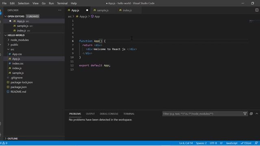Open the Run menu
The image size is (260, 146).
[x=51, y=3]
